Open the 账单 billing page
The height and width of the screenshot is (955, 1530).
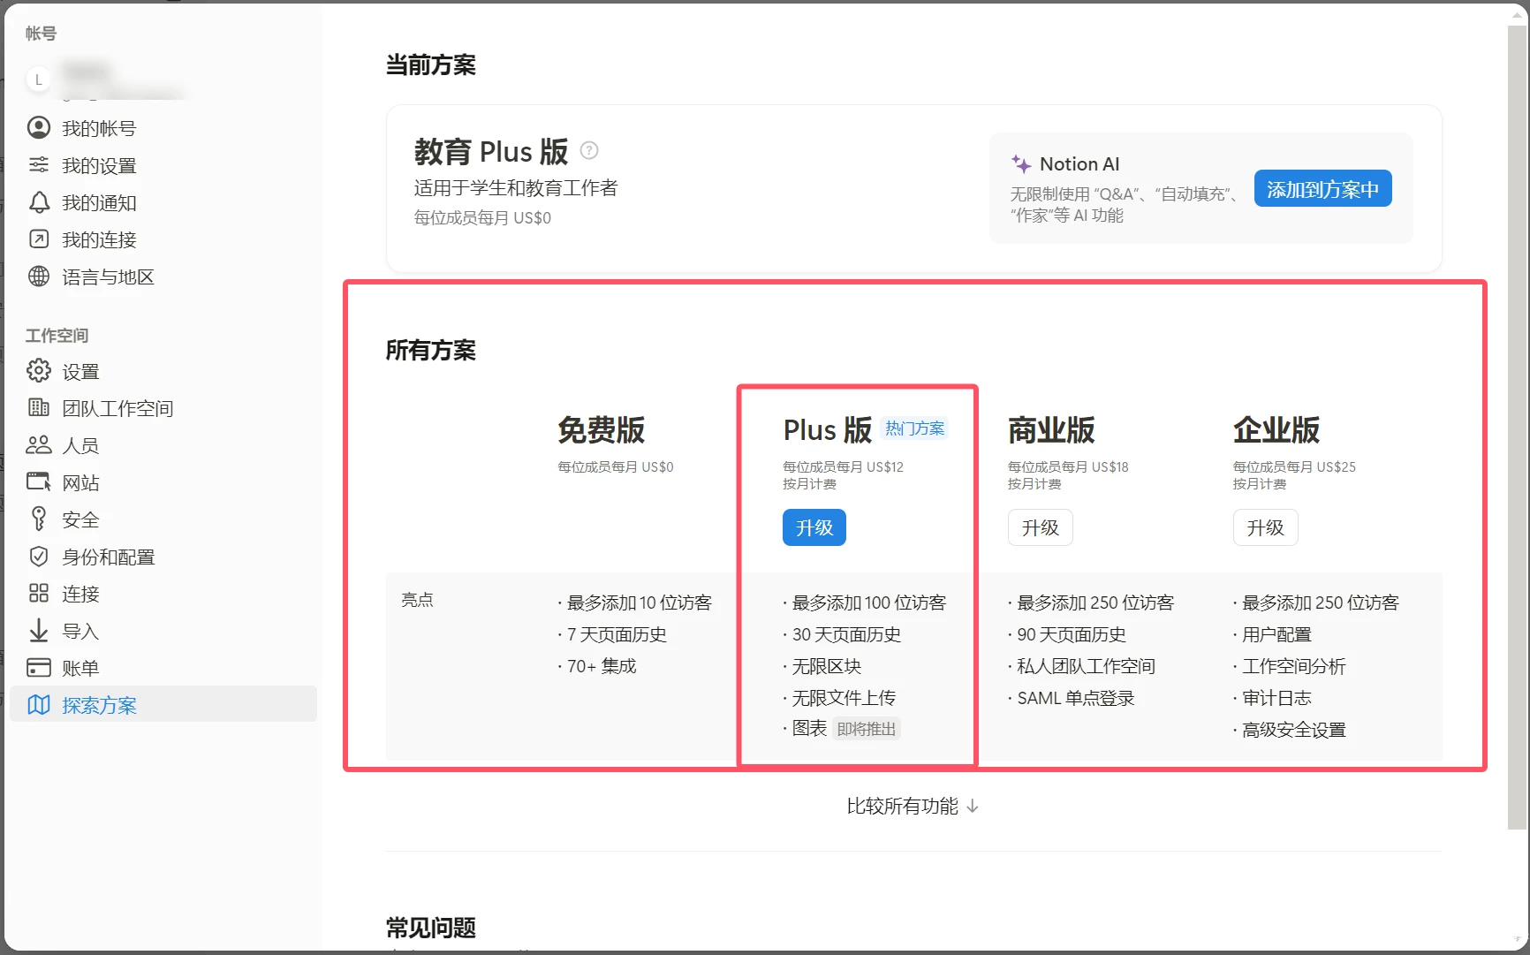pos(80,668)
